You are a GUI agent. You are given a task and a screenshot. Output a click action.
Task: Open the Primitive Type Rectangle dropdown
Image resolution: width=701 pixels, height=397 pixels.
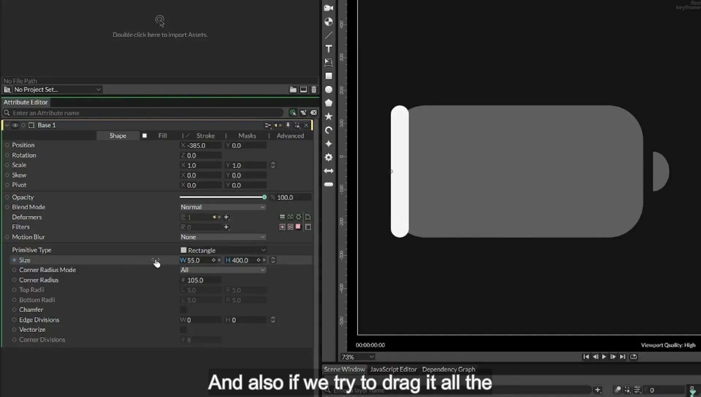223,250
